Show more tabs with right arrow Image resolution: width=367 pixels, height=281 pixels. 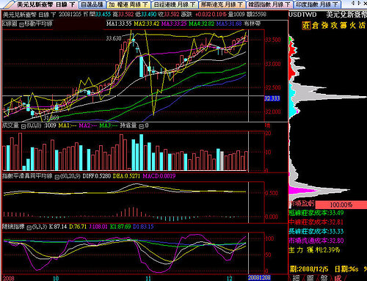click(359, 3)
